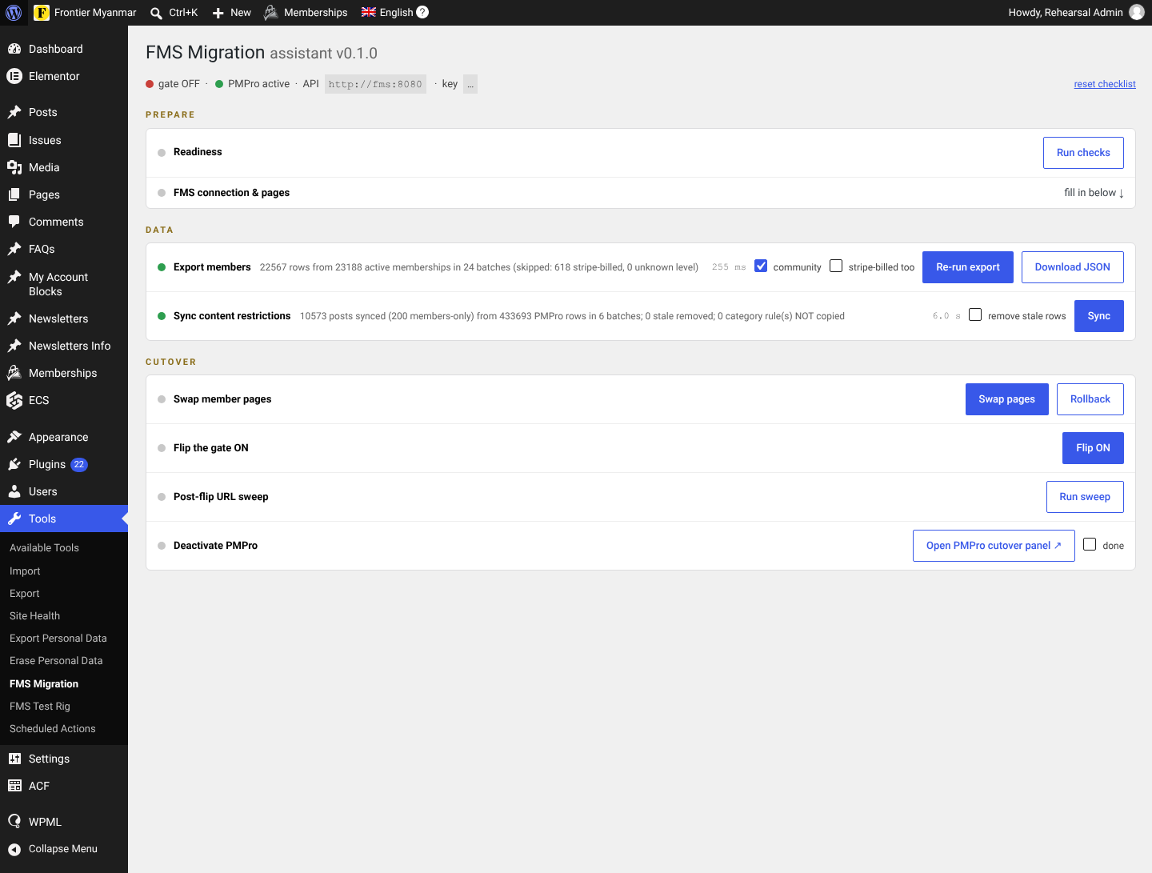This screenshot has height=873, width=1152.
Task: Click the Plugins plug icon
Action: click(x=14, y=464)
